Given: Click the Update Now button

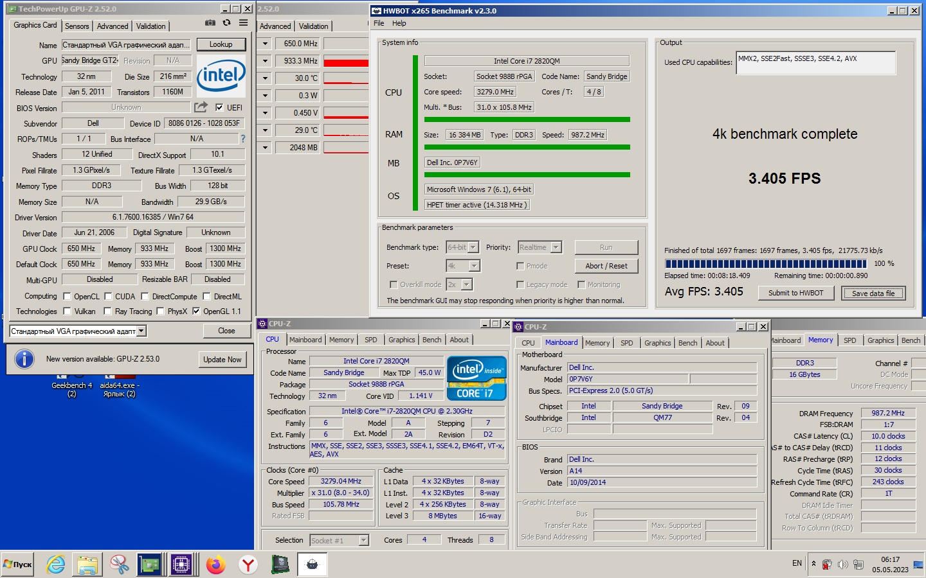Looking at the screenshot, I should coord(222,360).
